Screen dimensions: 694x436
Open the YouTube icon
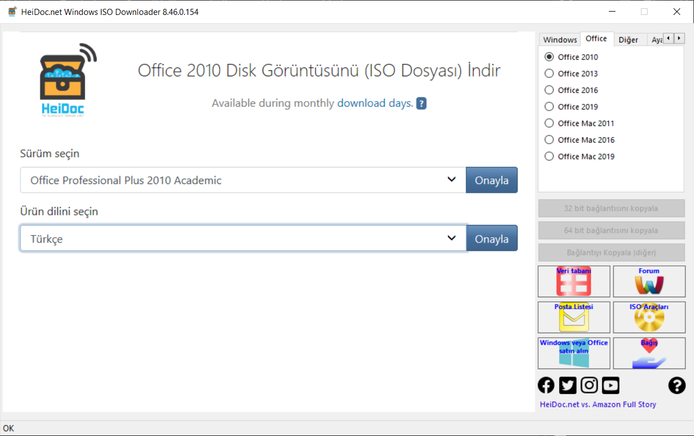coord(610,385)
